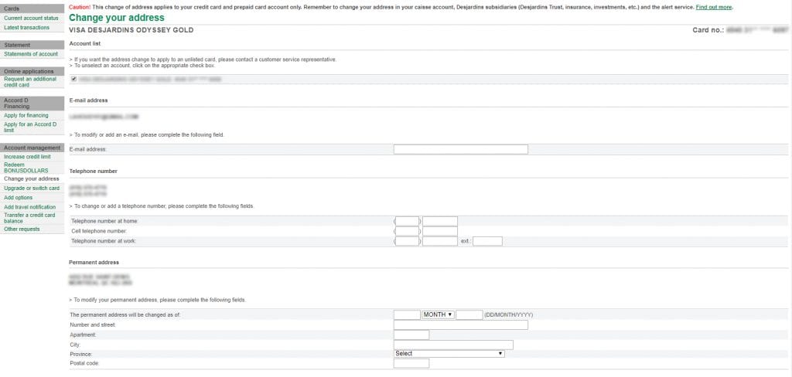Image resolution: width=792 pixels, height=377 pixels.
Task: Click work telephone area code field
Action: [x=407, y=241]
